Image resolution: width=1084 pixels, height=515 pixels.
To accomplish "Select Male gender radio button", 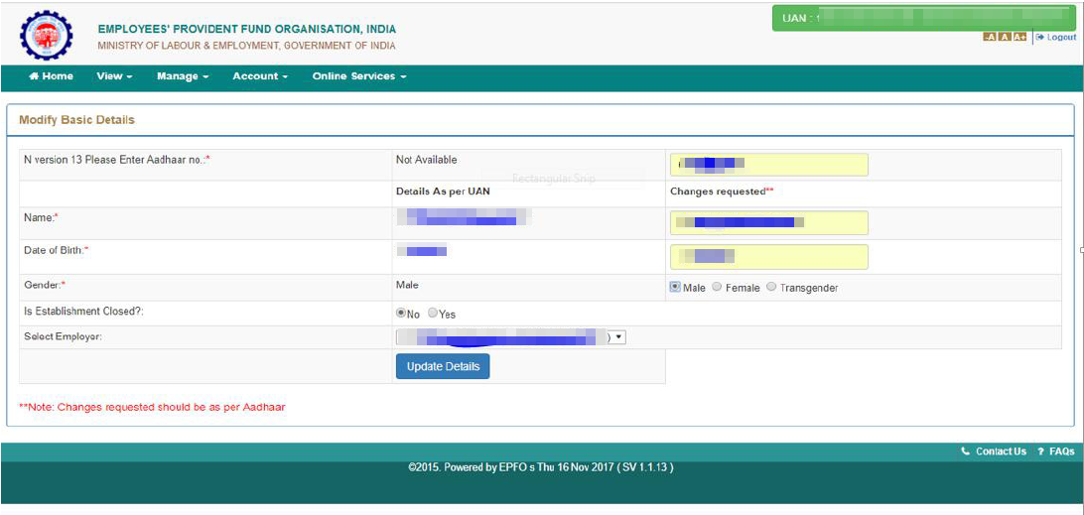I will click(x=675, y=287).
